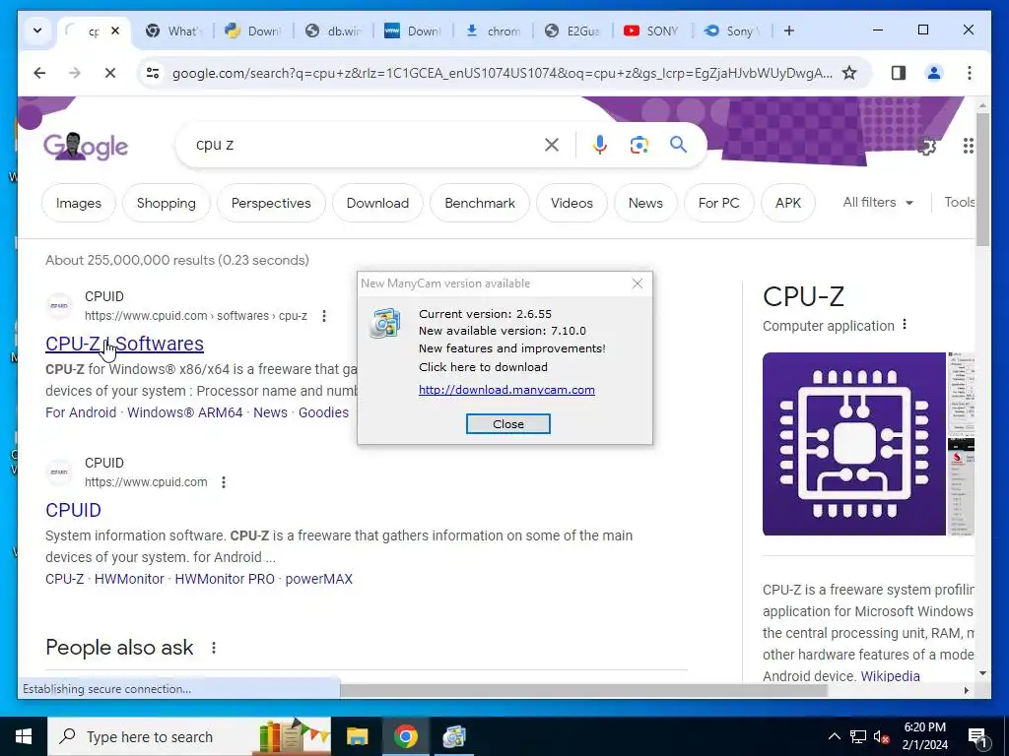View site information icon in address bar
The width and height of the screenshot is (1009, 756).
point(153,73)
